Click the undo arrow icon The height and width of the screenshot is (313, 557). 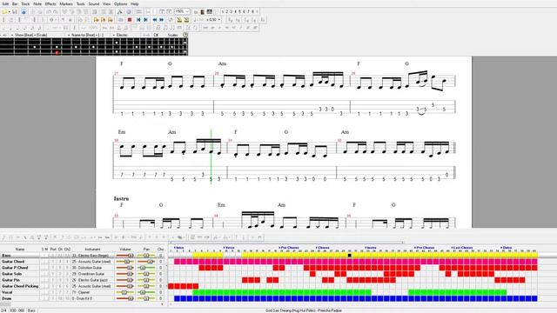coord(49,11)
